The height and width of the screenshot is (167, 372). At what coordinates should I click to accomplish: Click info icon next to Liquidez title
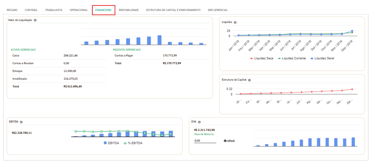click(x=235, y=22)
